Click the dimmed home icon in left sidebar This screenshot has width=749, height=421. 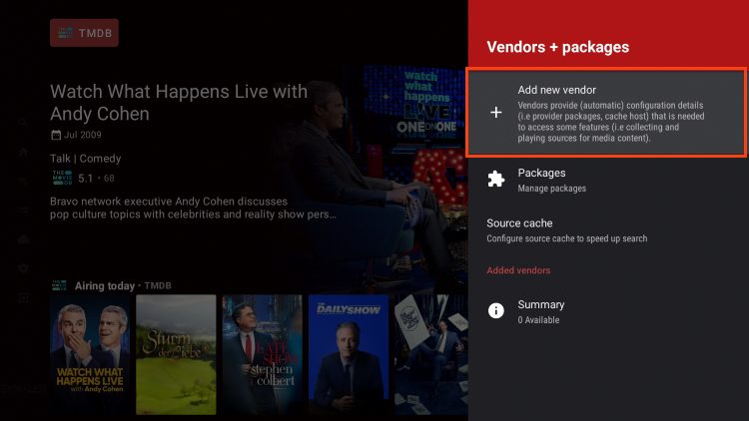[x=23, y=152]
